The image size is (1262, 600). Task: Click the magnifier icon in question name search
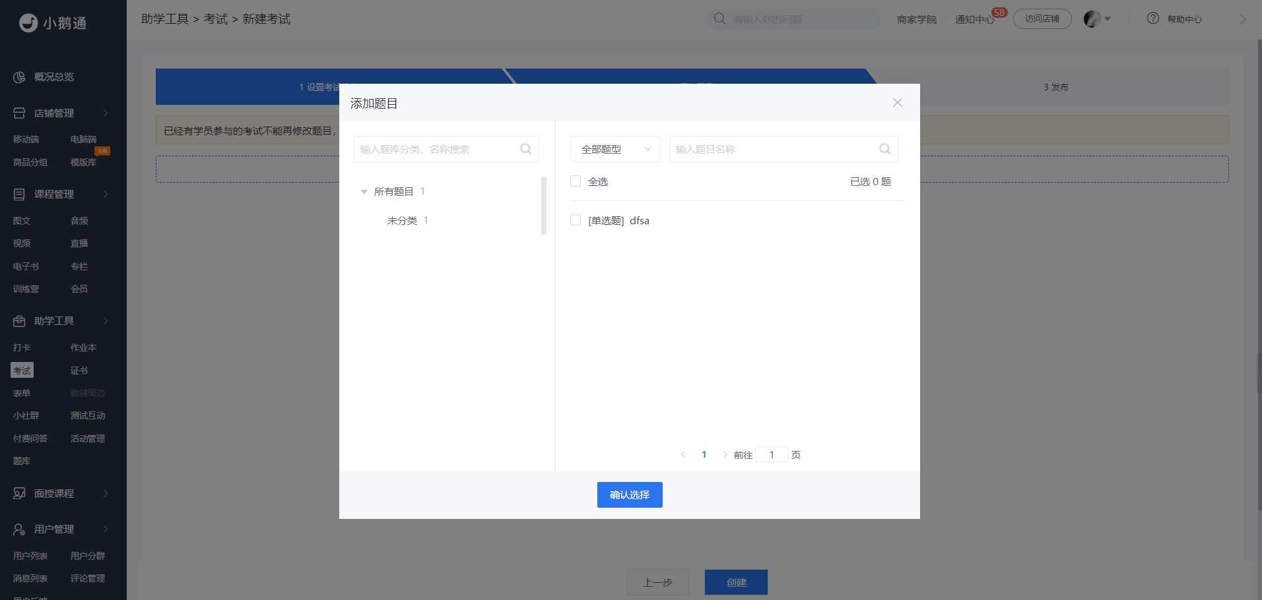[884, 149]
